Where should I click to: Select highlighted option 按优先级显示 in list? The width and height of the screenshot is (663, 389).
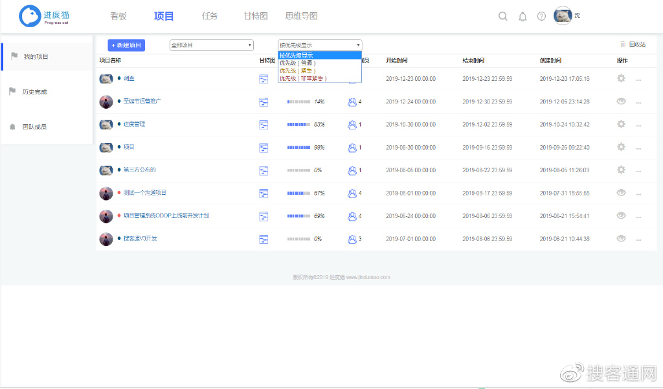tap(320, 56)
